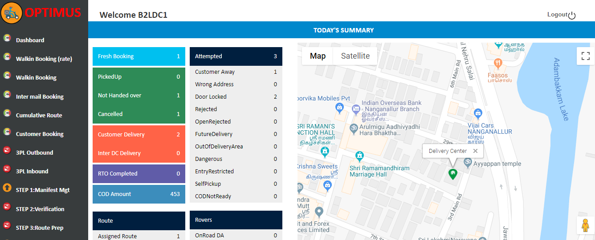Go to Inter mail Booking page

point(40,96)
